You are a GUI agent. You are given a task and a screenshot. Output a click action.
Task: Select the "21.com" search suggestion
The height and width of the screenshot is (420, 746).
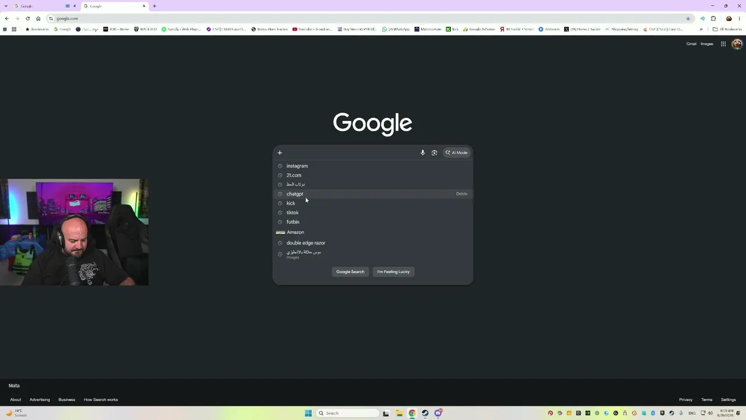[373, 175]
